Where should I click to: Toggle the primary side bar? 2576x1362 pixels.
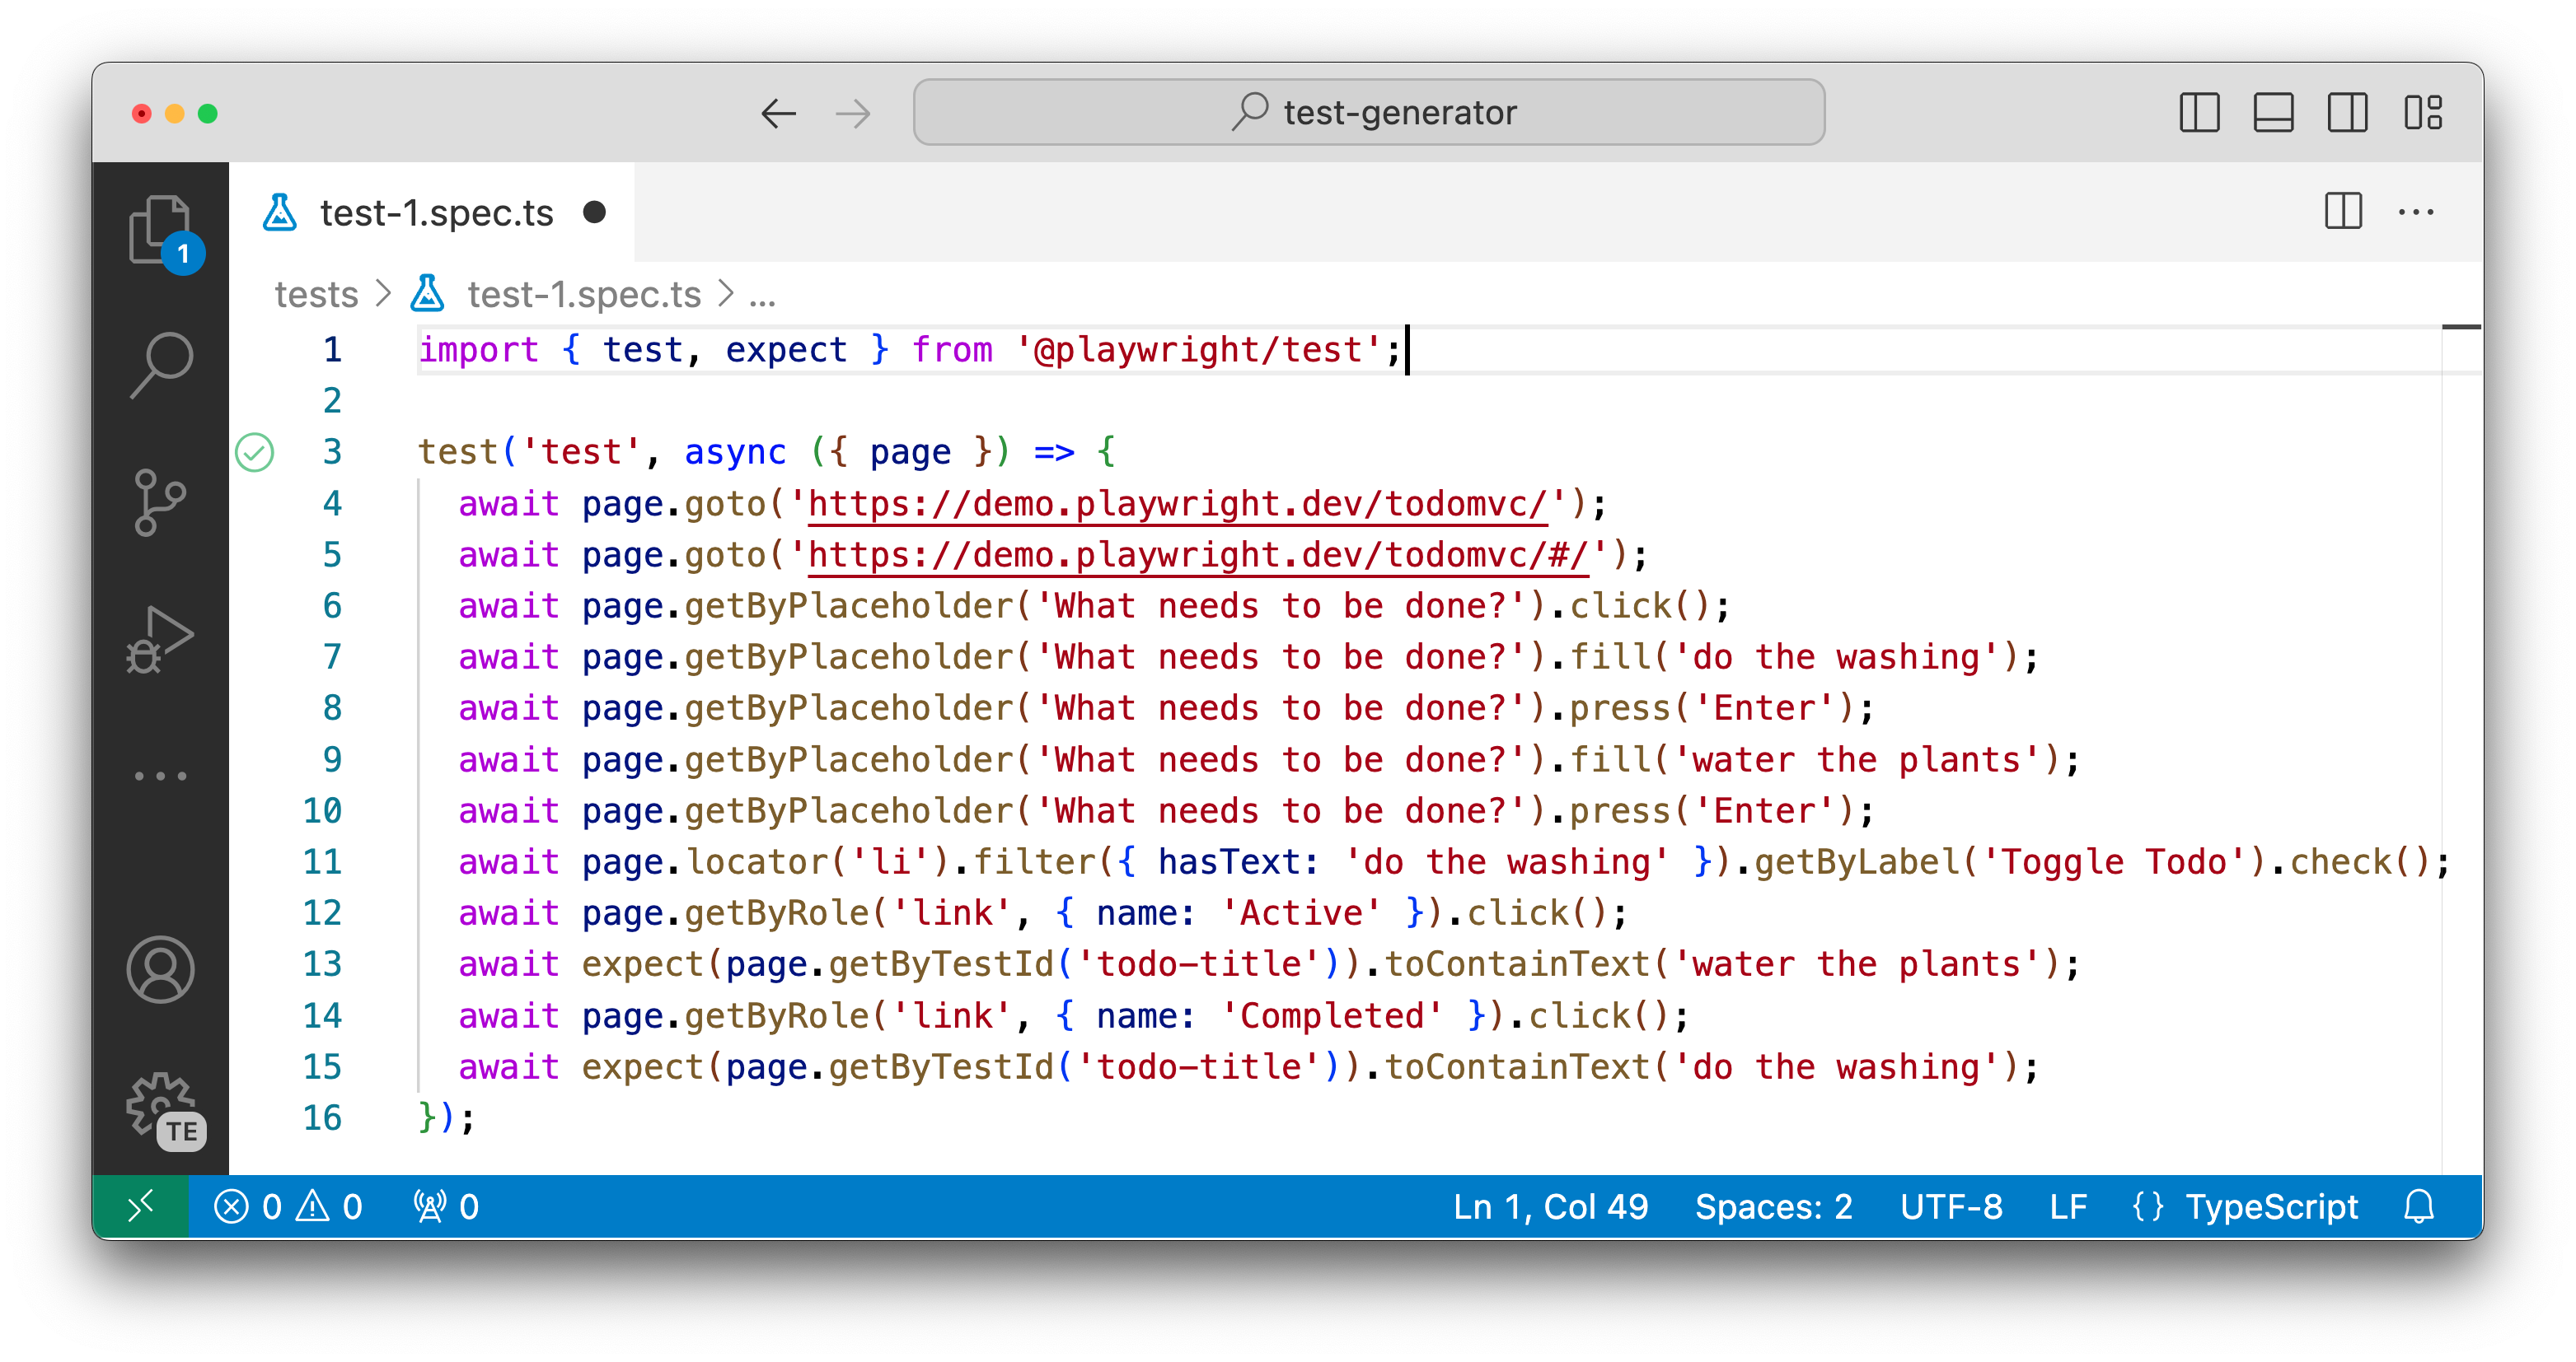[x=2199, y=113]
